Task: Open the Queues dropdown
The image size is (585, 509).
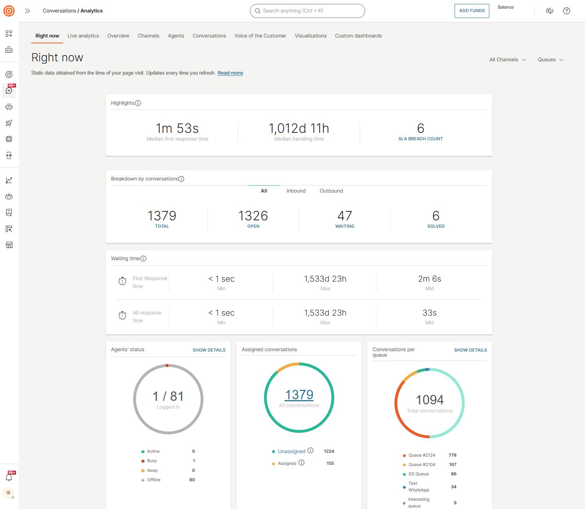Action: (550, 59)
